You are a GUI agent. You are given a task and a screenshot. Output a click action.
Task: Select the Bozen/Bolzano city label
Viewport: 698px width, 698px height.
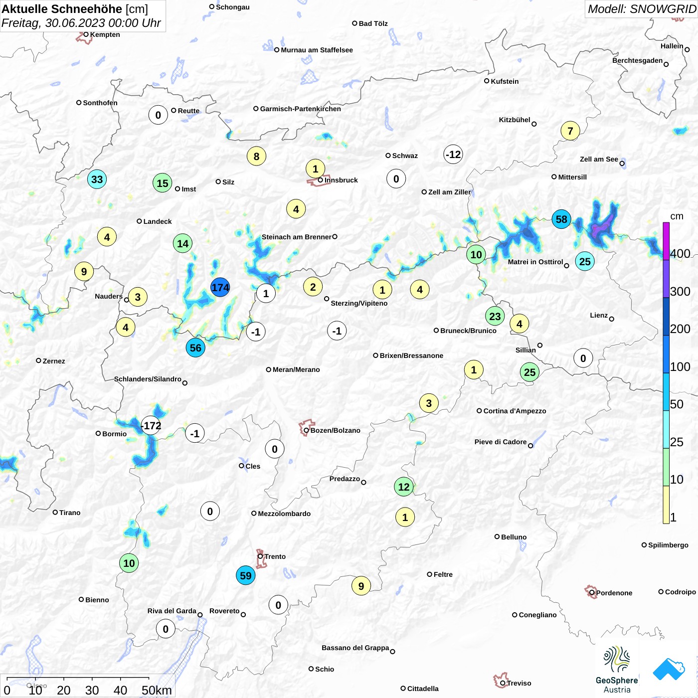(x=336, y=430)
